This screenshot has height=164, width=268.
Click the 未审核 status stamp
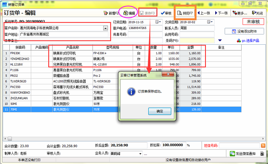(253, 22)
